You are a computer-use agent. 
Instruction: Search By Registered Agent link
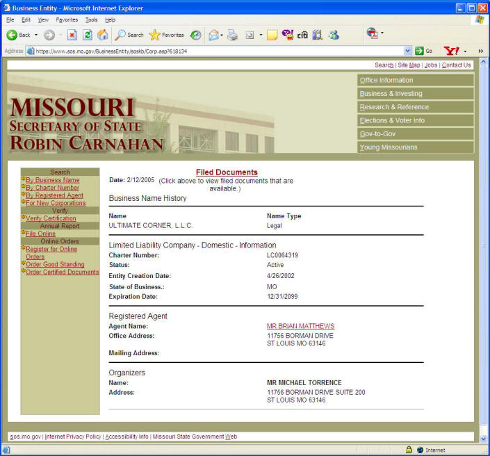pyautogui.click(x=54, y=195)
